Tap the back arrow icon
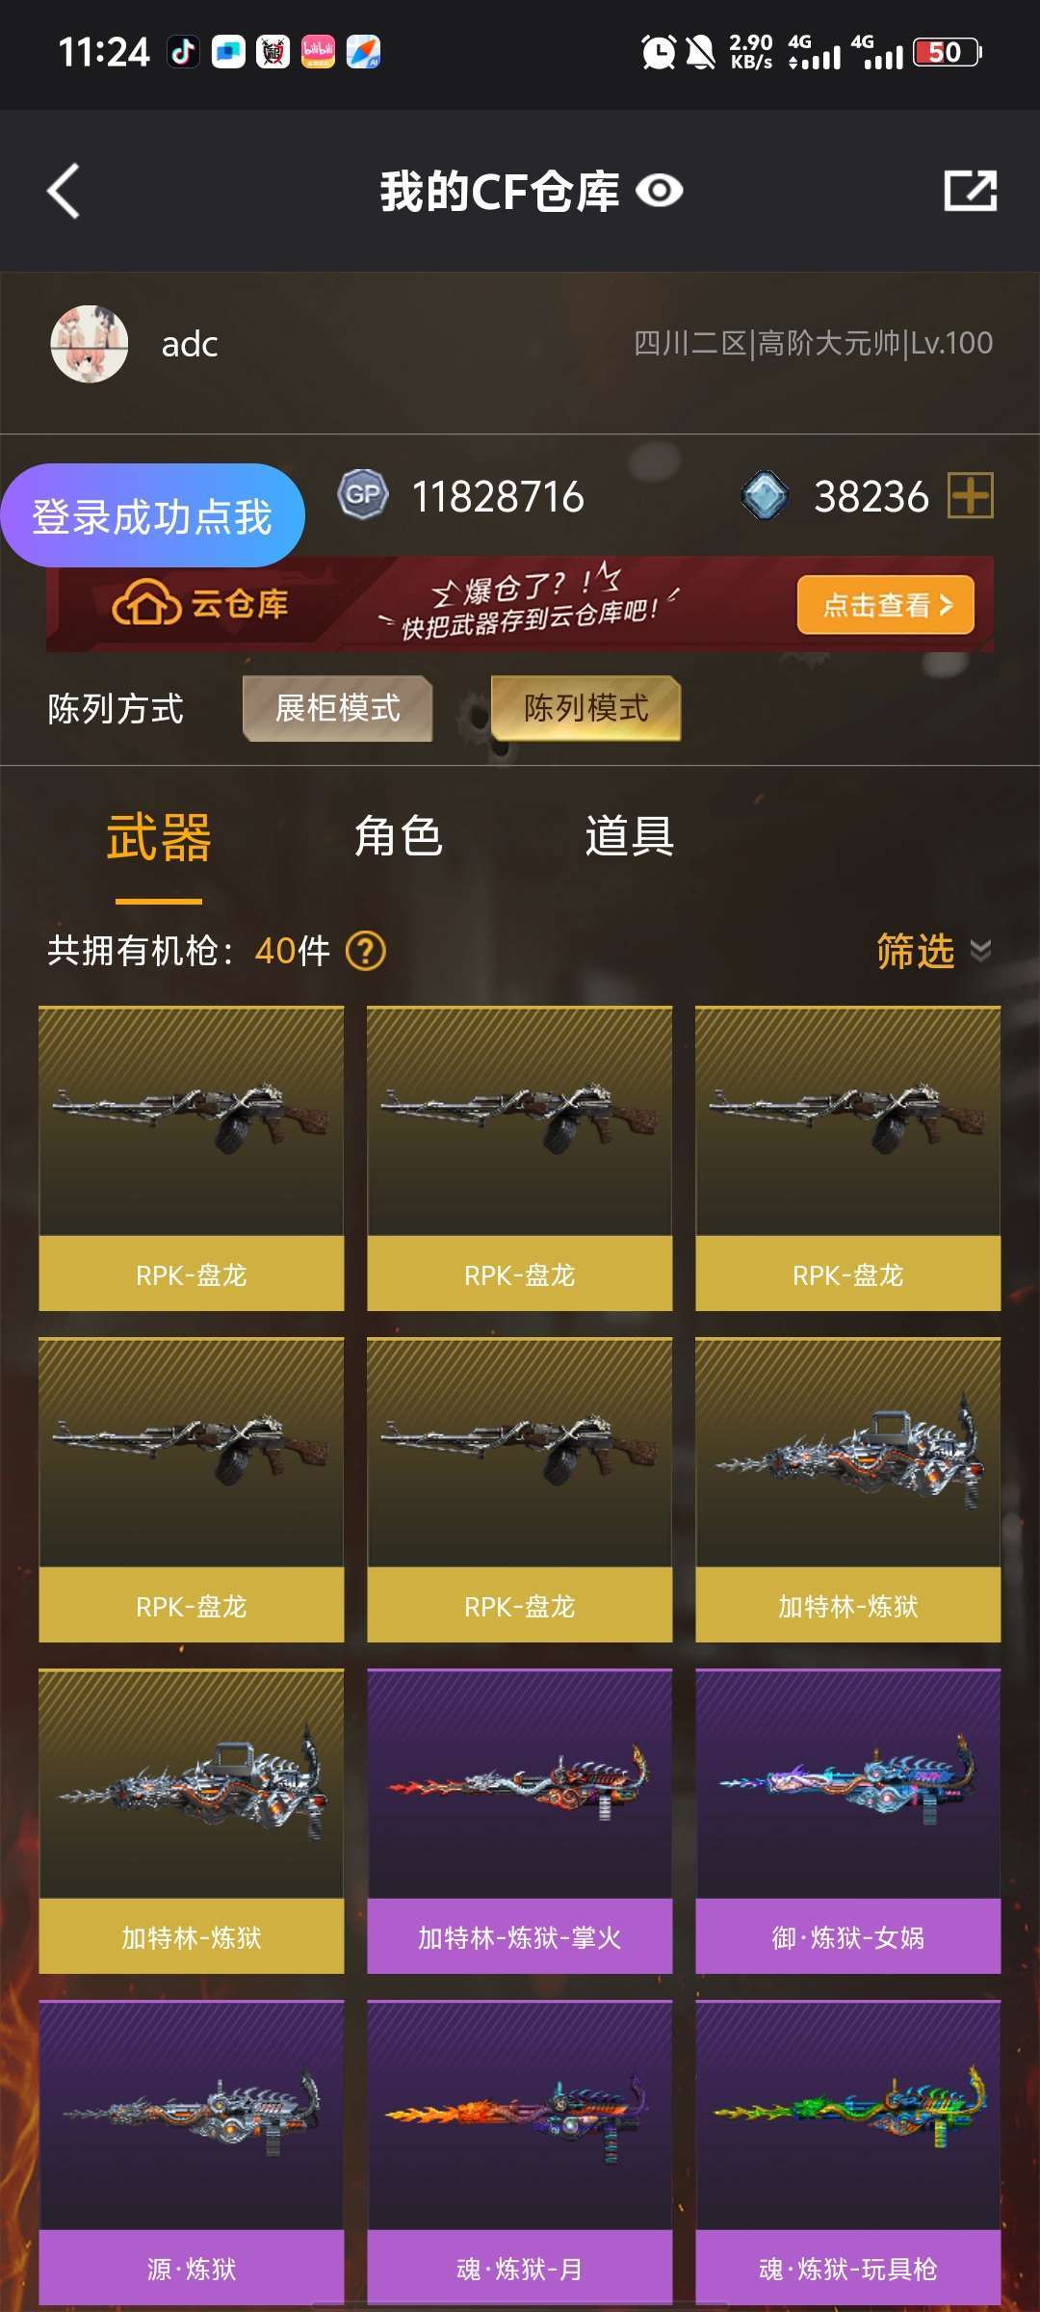The height and width of the screenshot is (2312, 1040). point(64,191)
